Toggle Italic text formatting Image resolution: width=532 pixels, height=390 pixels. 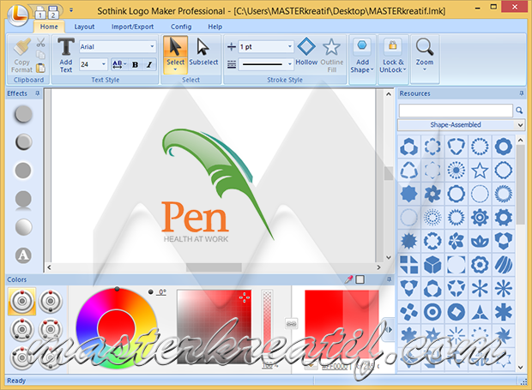click(x=149, y=64)
